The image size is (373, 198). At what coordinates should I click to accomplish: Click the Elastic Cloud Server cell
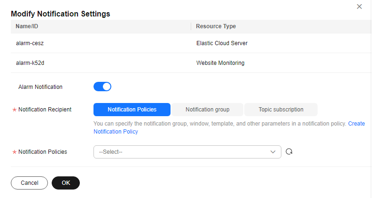coord(222,43)
